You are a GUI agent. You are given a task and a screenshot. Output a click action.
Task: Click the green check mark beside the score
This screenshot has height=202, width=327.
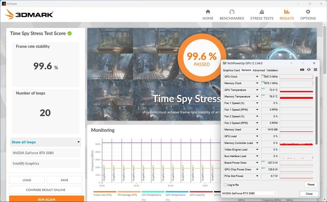(x=69, y=33)
